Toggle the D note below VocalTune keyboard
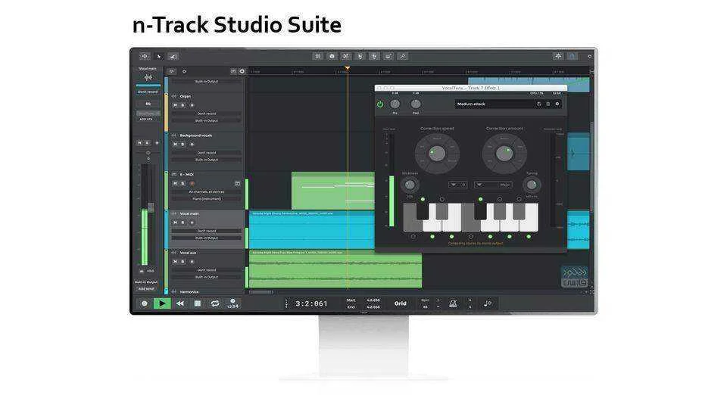The width and height of the screenshot is (727, 395). pyautogui.click(x=432, y=237)
